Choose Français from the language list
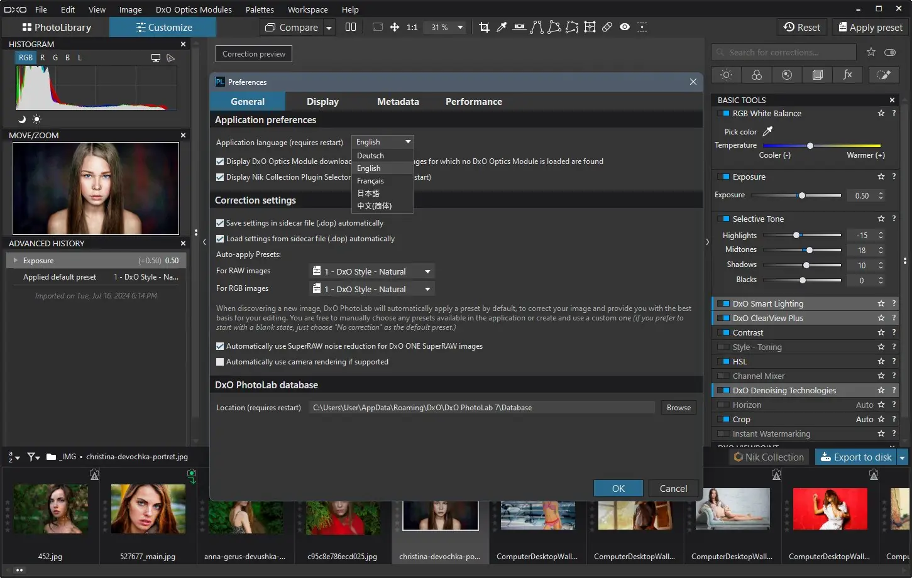The height and width of the screenshot is (578, 912). pyautogui.click(x=370, y=181)
